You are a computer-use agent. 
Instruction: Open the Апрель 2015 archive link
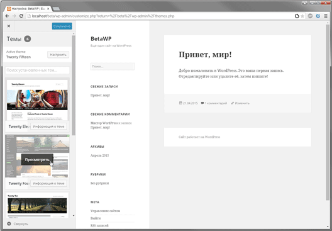100,155
